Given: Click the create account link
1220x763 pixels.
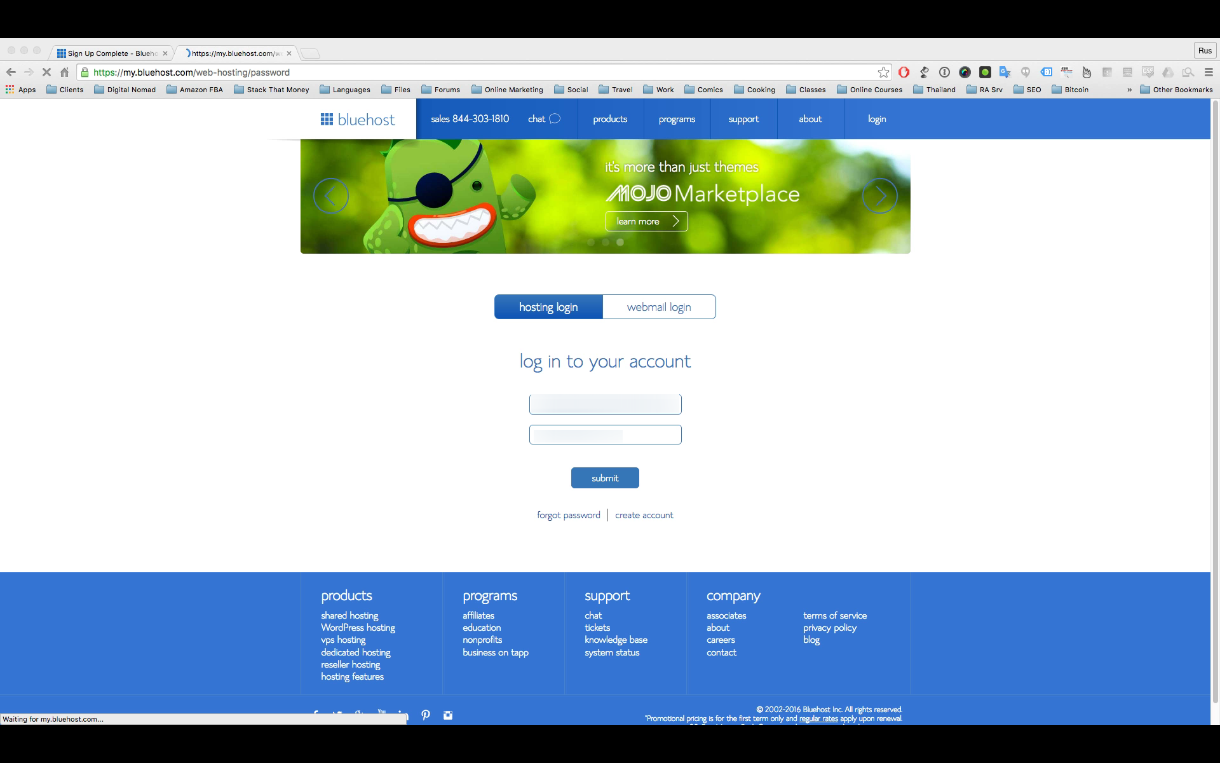Looking at the screenshot, I should click(644, 514).
